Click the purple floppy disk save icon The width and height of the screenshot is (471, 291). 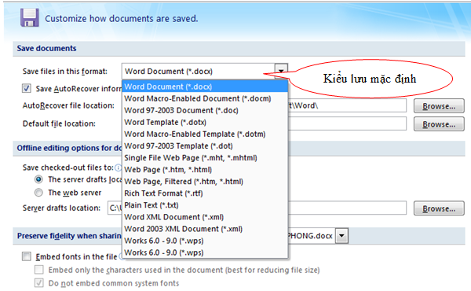(30, 18)
